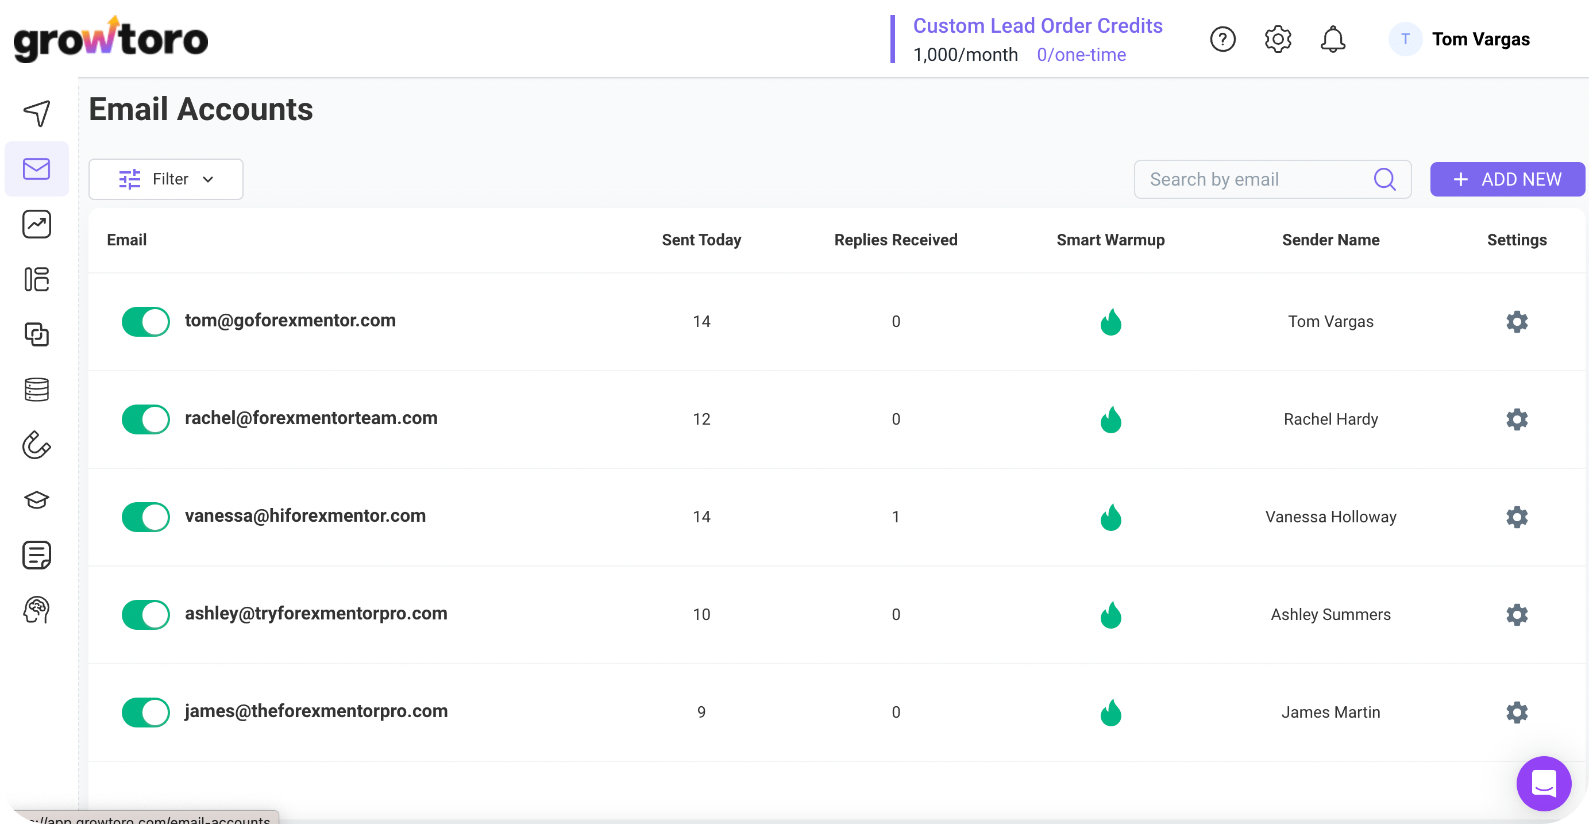
Task: Click the help question mark icon
Action: click(x=1222, y=40)
